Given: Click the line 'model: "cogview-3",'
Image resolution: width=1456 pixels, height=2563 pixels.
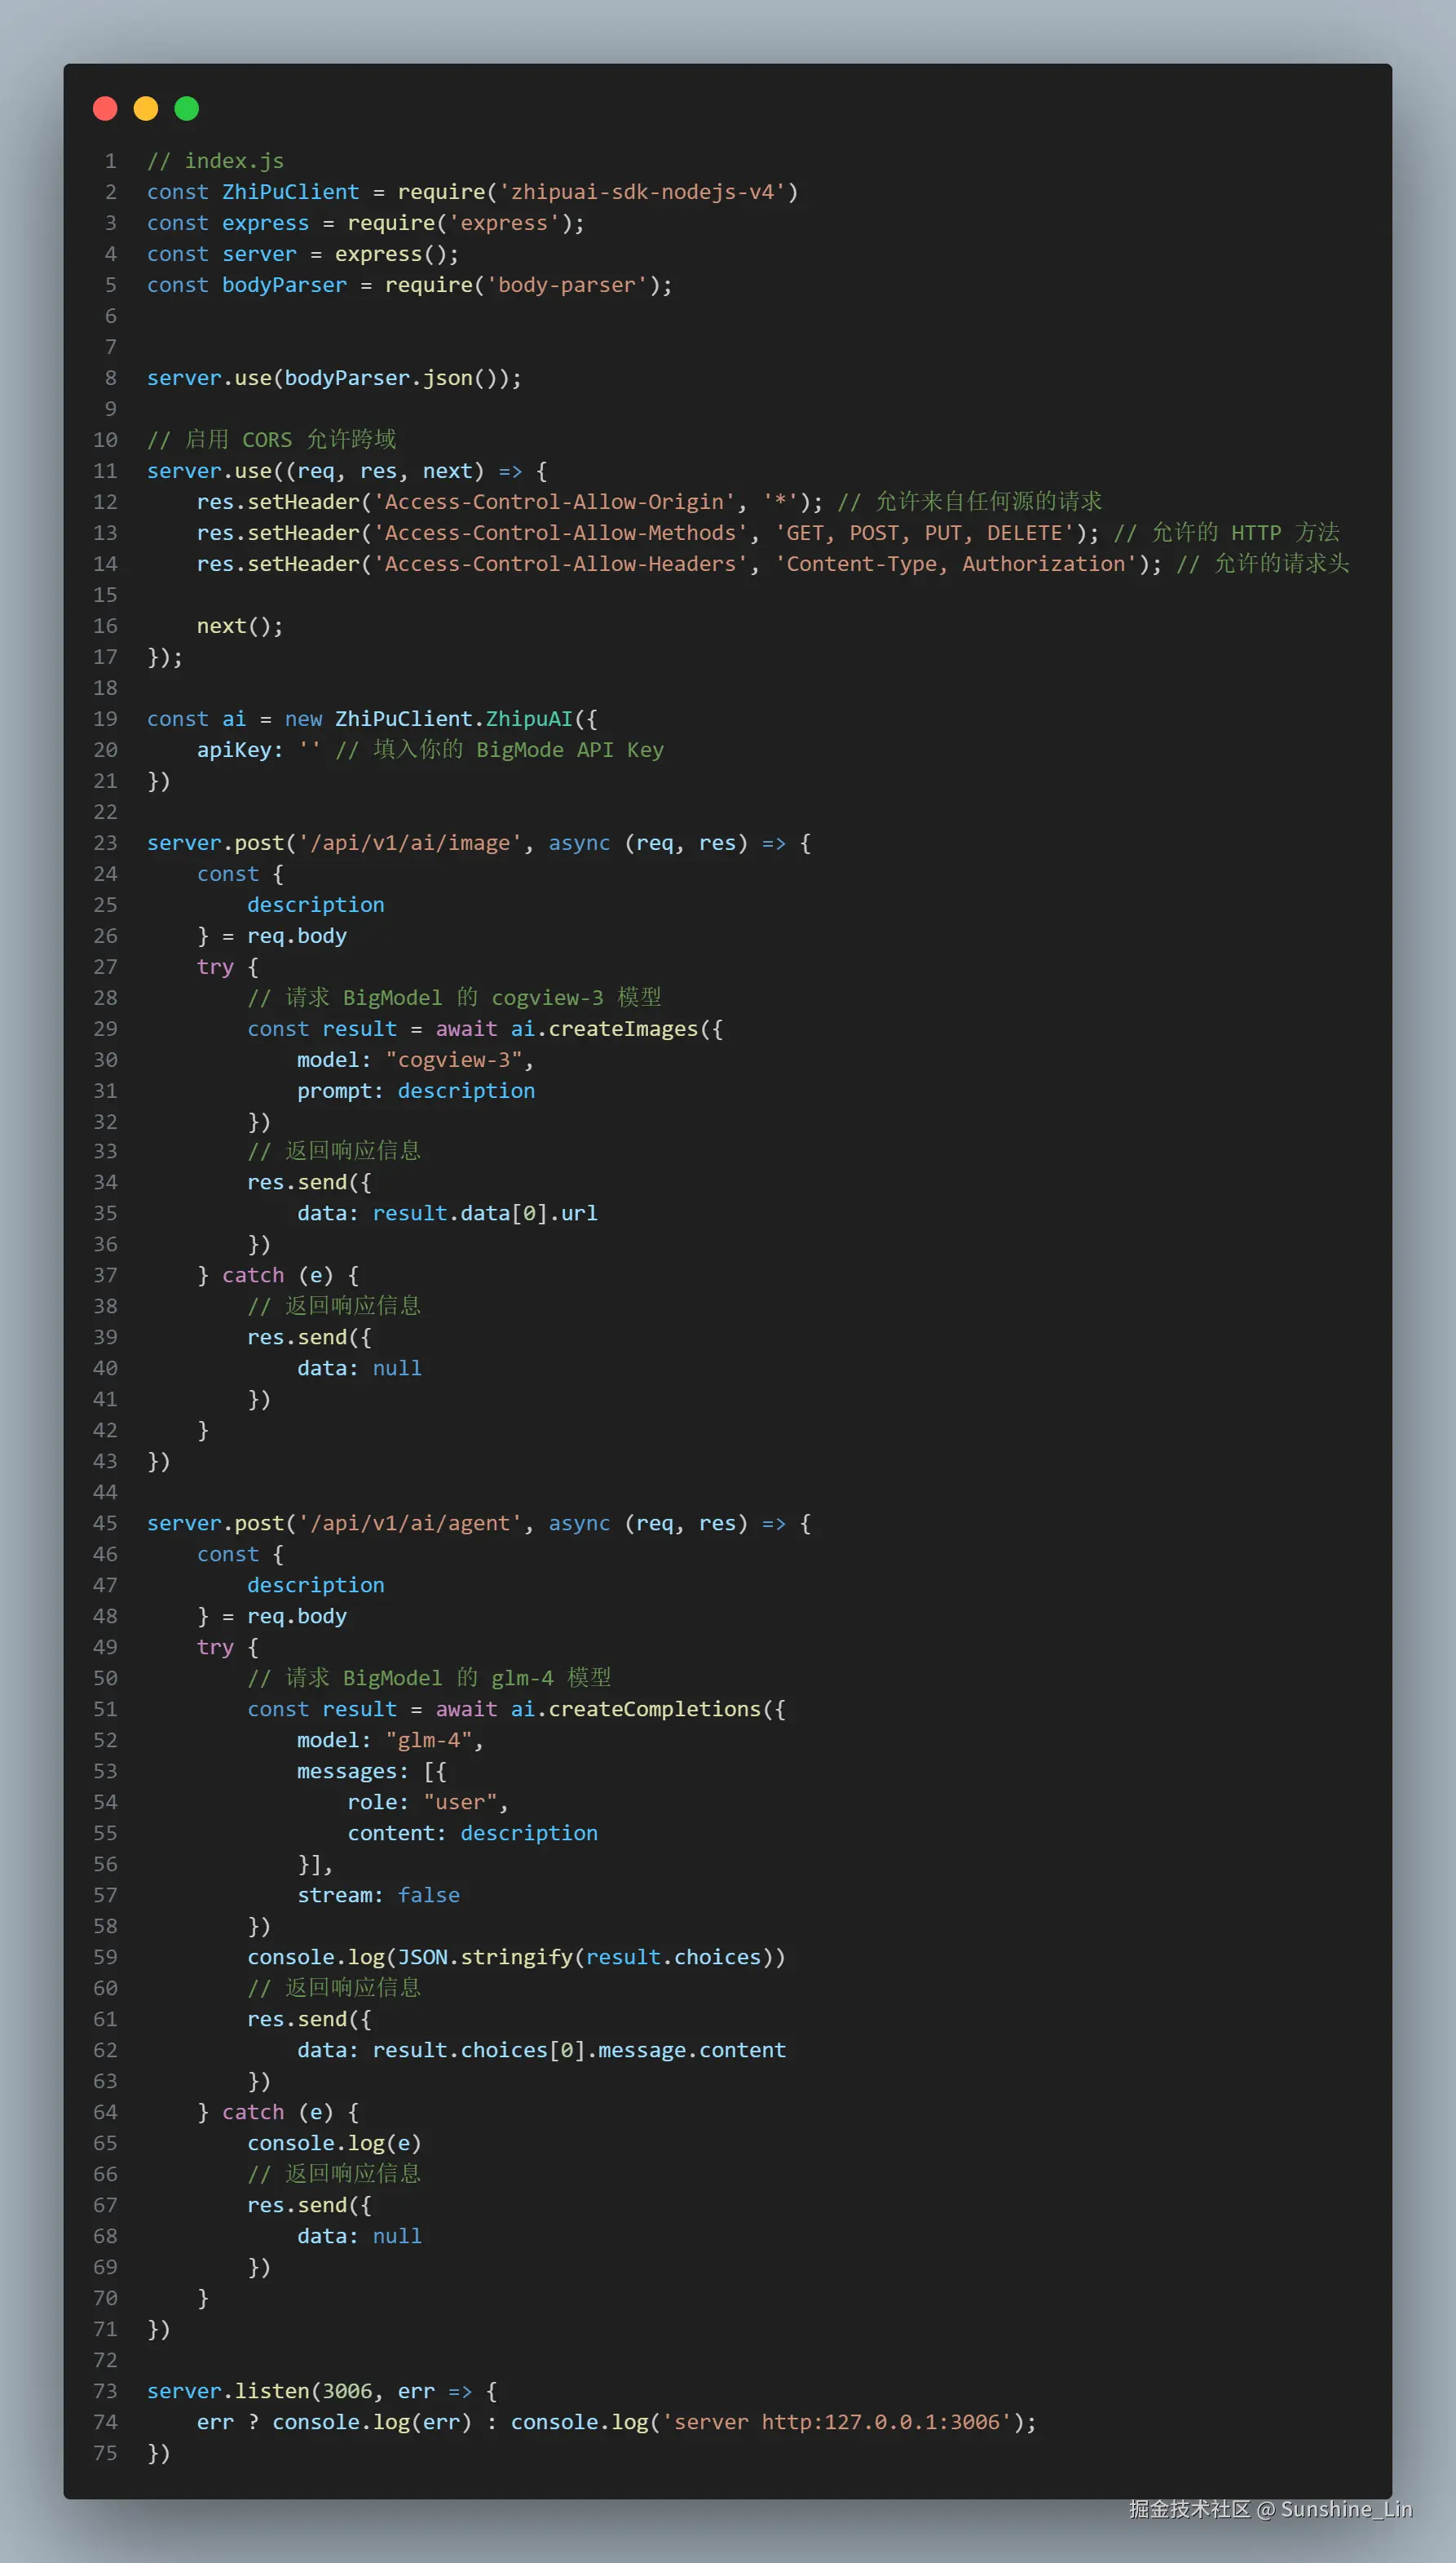Looking at the screenshot, I should (x=415, y=1060).
